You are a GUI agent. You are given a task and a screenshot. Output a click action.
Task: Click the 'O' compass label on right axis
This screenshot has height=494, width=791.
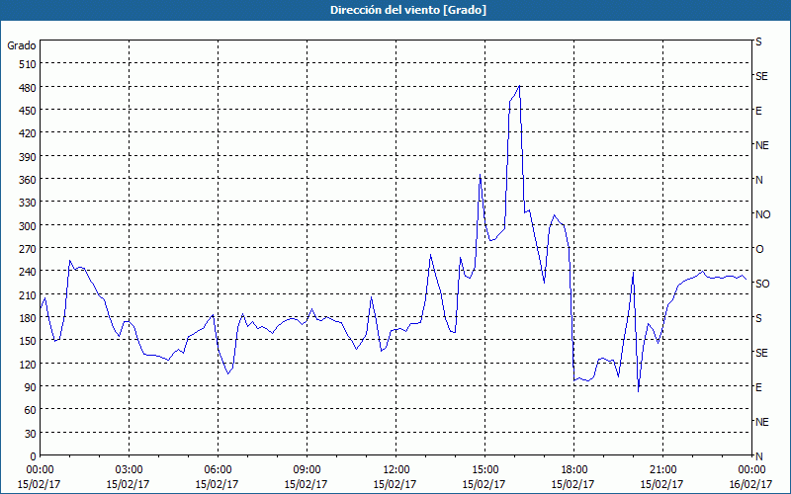(x=759, y=249)
